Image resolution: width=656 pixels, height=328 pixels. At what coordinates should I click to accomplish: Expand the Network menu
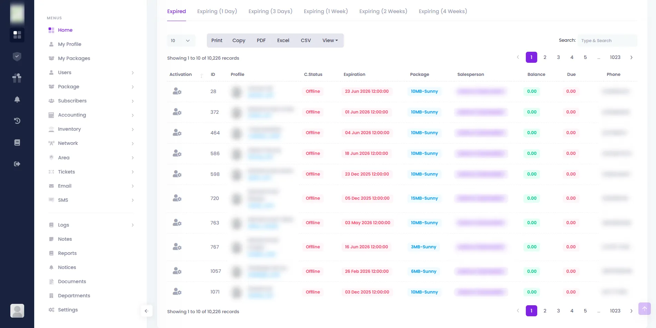[91, 143]
